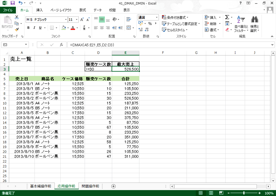The height and width of the screenshot is (196, 276).
Task: Open text orientation options
Action: click(x=116, y=19)
